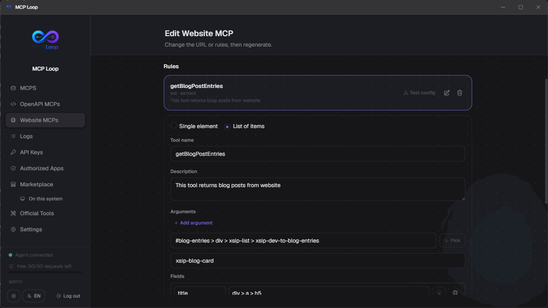Open the MCPS sidebar section
The height and width of the screenshot is (308, 548).
45,88
